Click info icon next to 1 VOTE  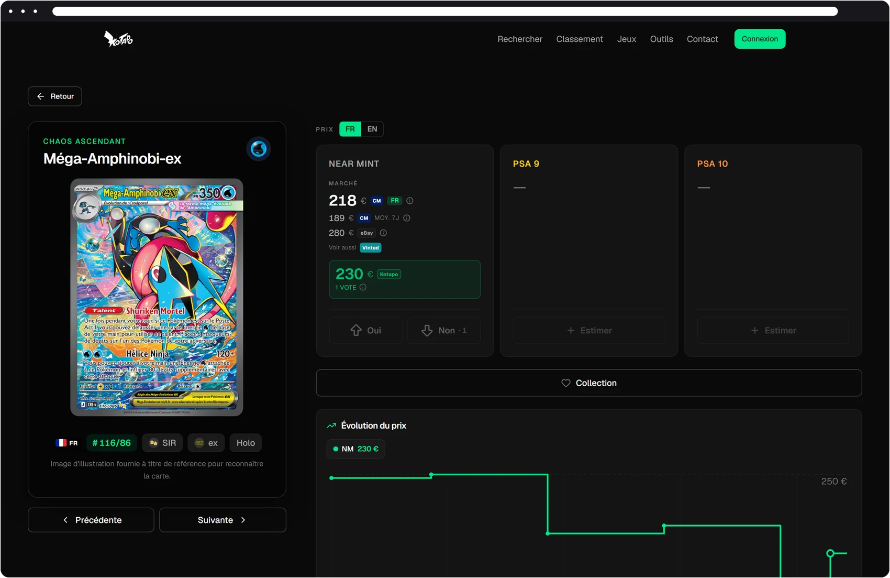tap(363, 287)
